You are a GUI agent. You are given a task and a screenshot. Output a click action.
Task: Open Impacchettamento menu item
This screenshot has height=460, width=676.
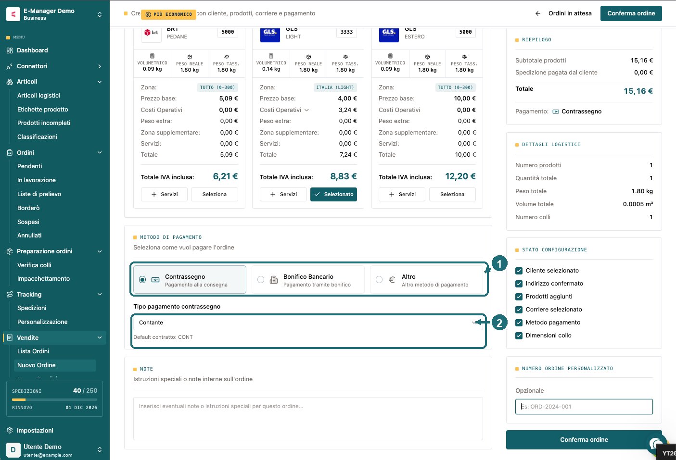pos(43,279)
